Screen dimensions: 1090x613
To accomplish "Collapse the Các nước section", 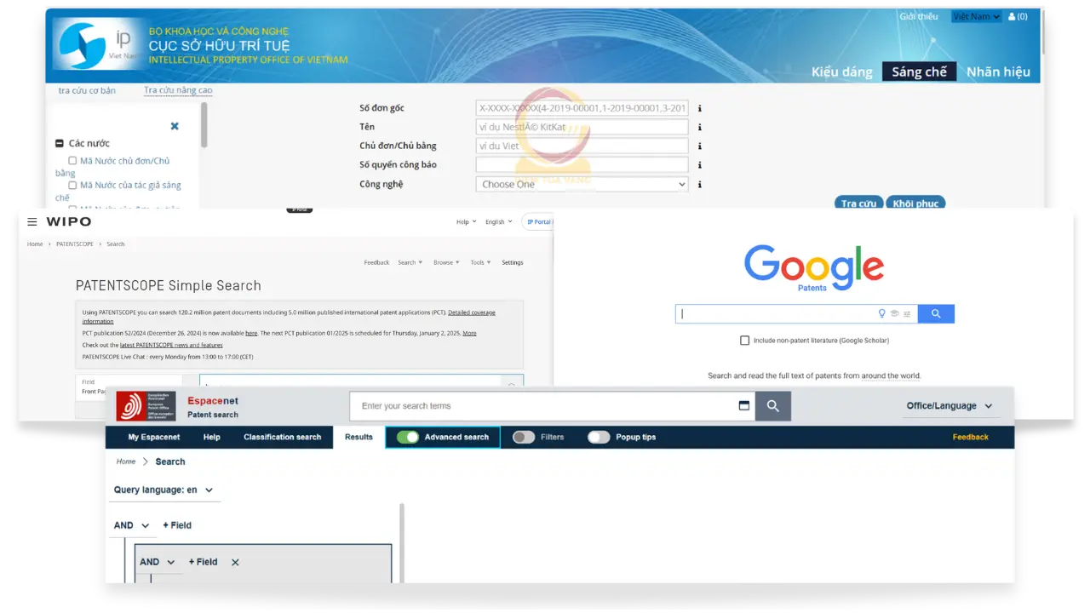I will (x=60, y=143).
